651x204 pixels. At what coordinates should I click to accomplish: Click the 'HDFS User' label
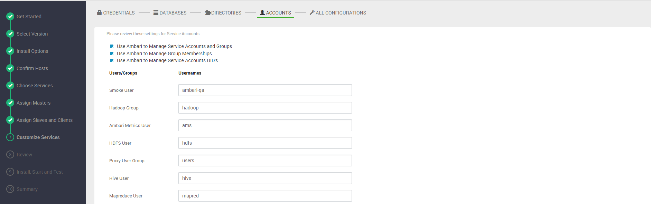tap(120, 143)
